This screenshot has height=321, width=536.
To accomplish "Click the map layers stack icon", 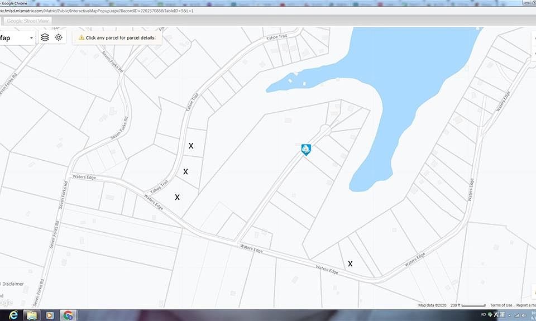I will pyautogui.click(x=45, y=37).
